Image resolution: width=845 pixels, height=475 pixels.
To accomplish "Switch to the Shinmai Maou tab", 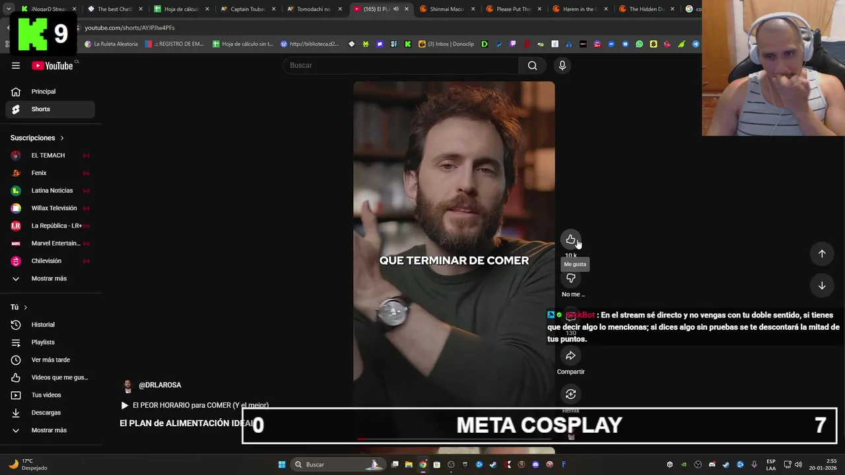I will pyautogui.click(x=447, y=9).
